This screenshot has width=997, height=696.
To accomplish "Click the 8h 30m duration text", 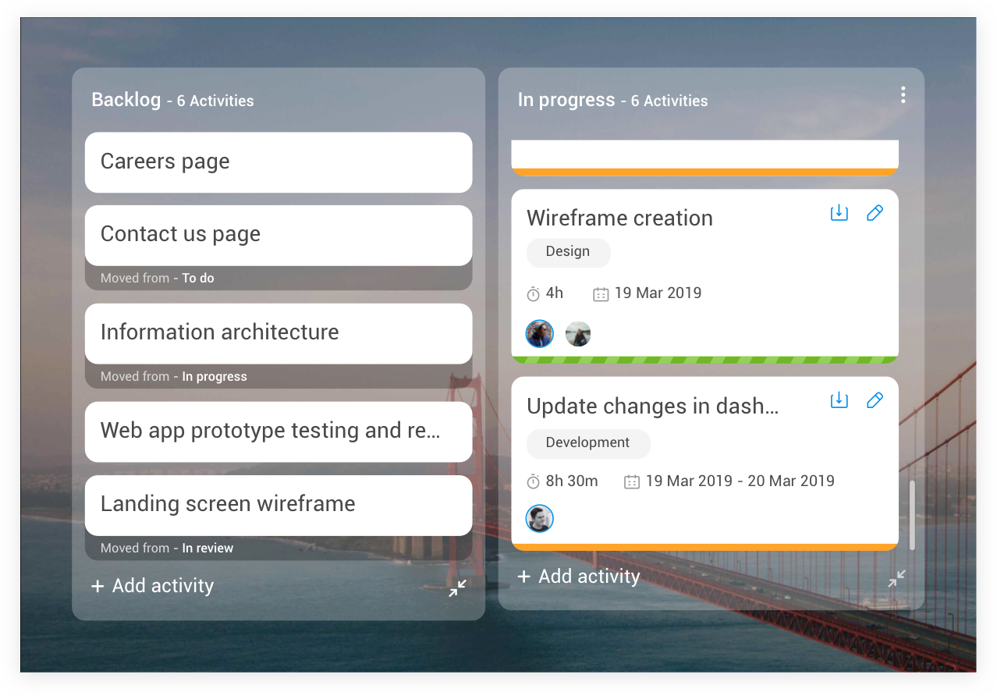I will click(572, 481).
